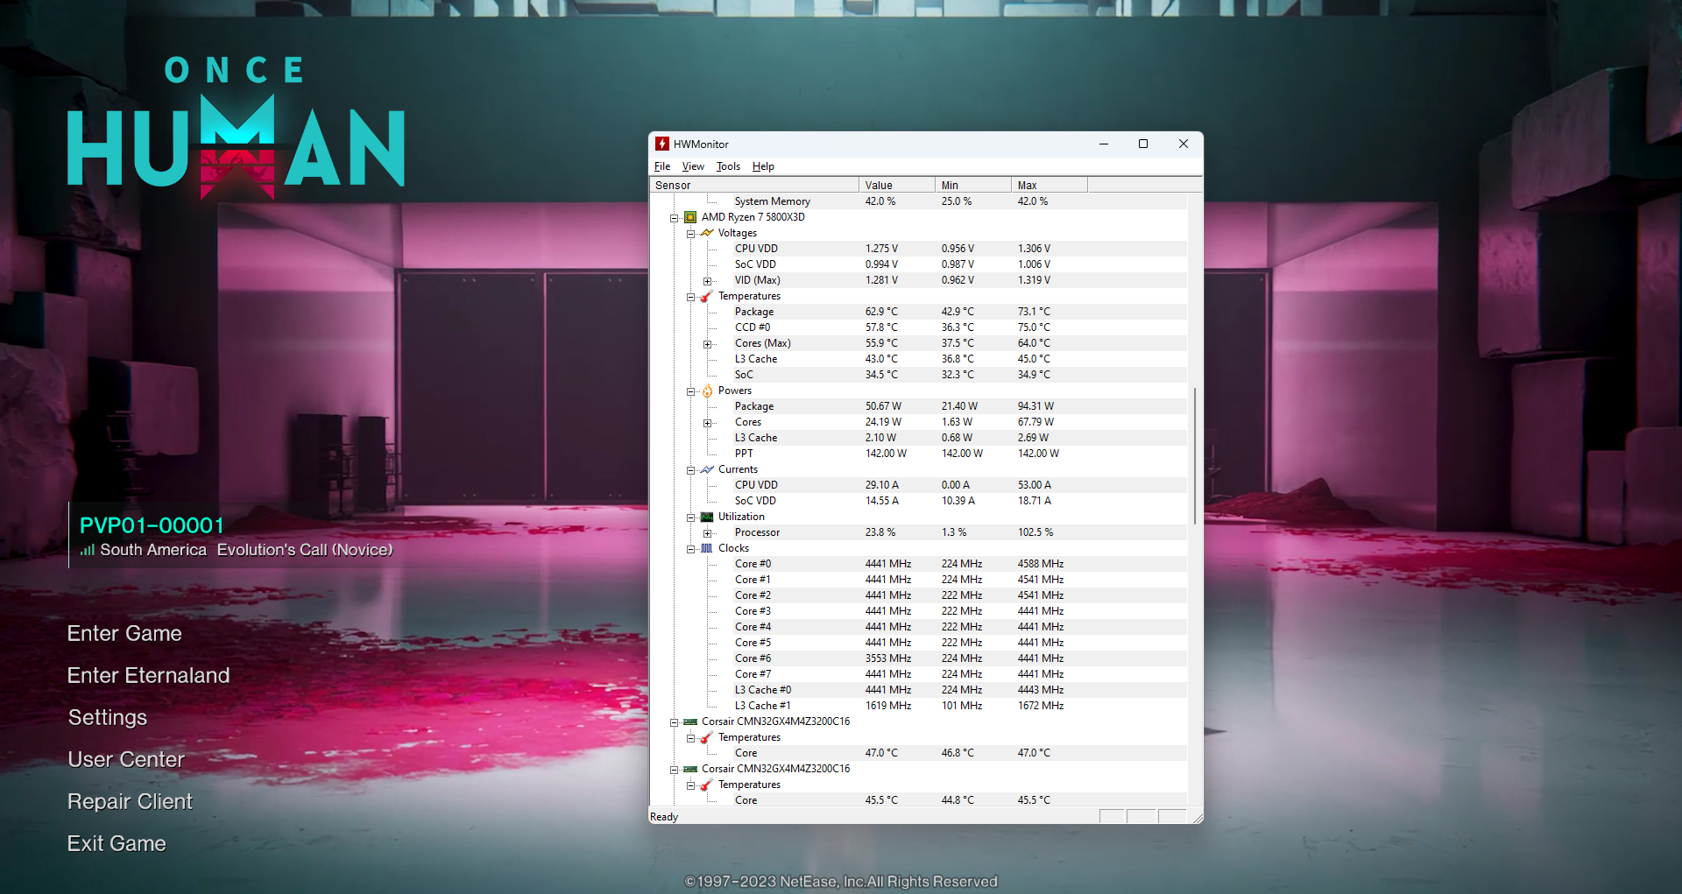Click the second Corsair memory module icon
The image size is (1682, 894).
click(x=690, y=769)
